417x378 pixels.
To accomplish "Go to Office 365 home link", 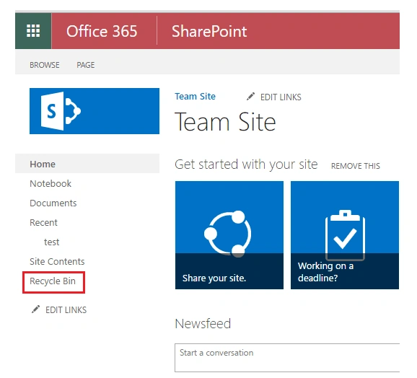I will (102, 31).
